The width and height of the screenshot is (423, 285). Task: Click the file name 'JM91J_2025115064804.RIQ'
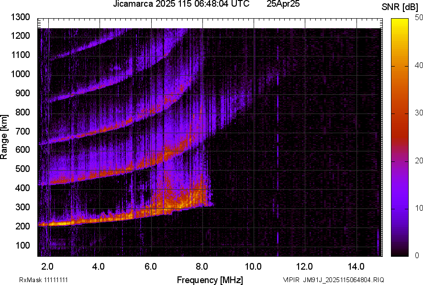[344, 280]
